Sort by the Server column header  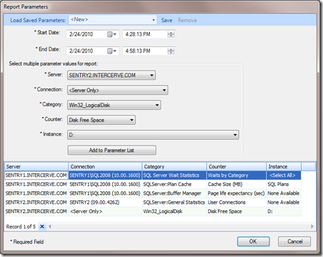(x=36, y=167)
